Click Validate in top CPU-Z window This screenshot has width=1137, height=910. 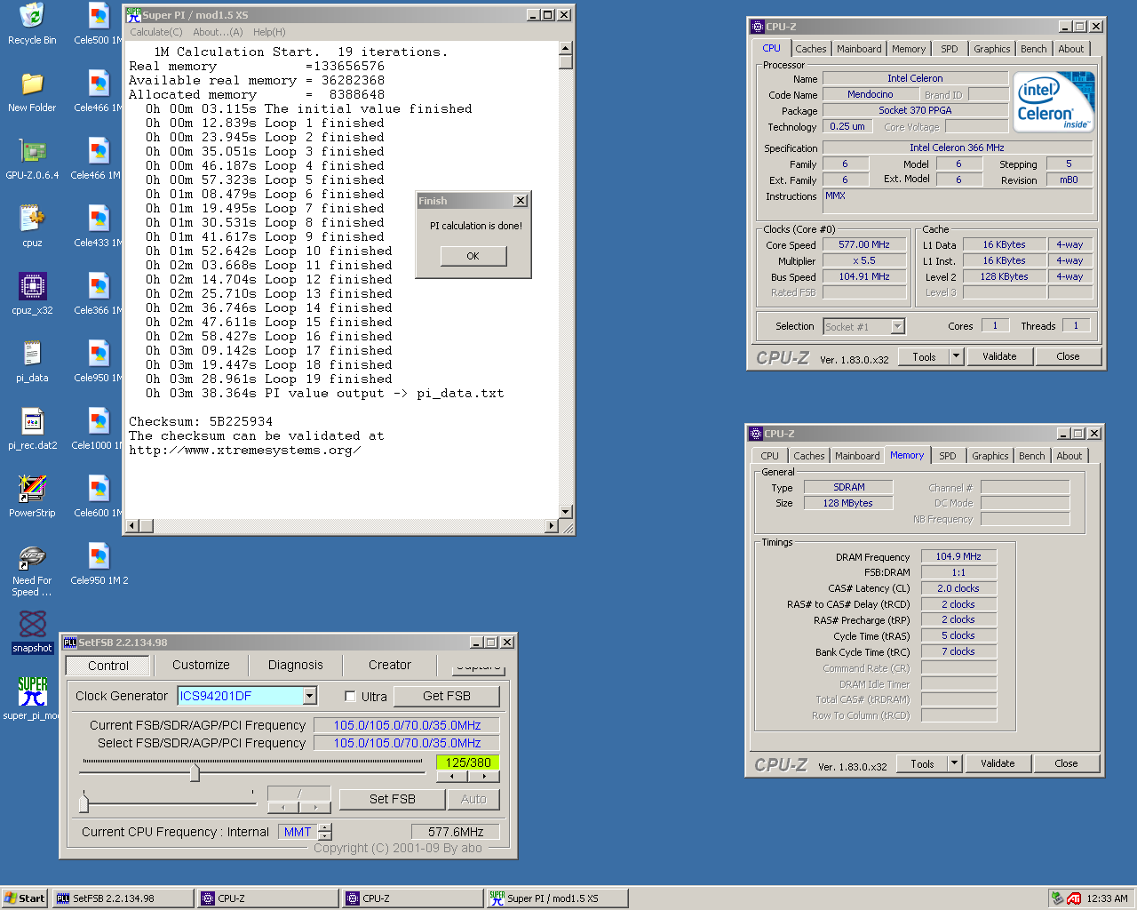(x=999, y=356)
